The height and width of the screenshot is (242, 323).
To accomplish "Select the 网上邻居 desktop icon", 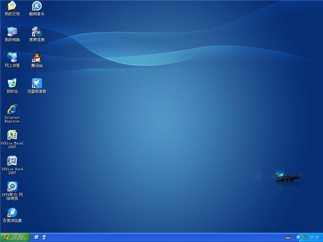I will tap(12, 60).
